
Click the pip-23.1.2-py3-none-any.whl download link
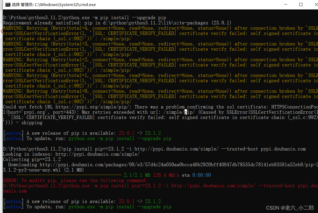pos(158,165)
